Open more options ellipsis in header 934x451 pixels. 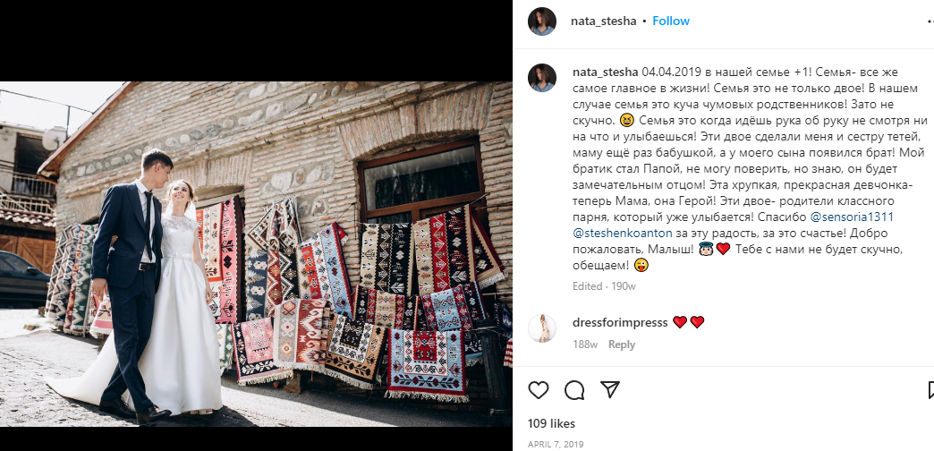930,21
